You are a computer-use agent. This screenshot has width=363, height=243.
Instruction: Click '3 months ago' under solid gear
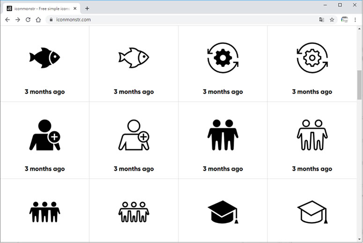(222, 92)
